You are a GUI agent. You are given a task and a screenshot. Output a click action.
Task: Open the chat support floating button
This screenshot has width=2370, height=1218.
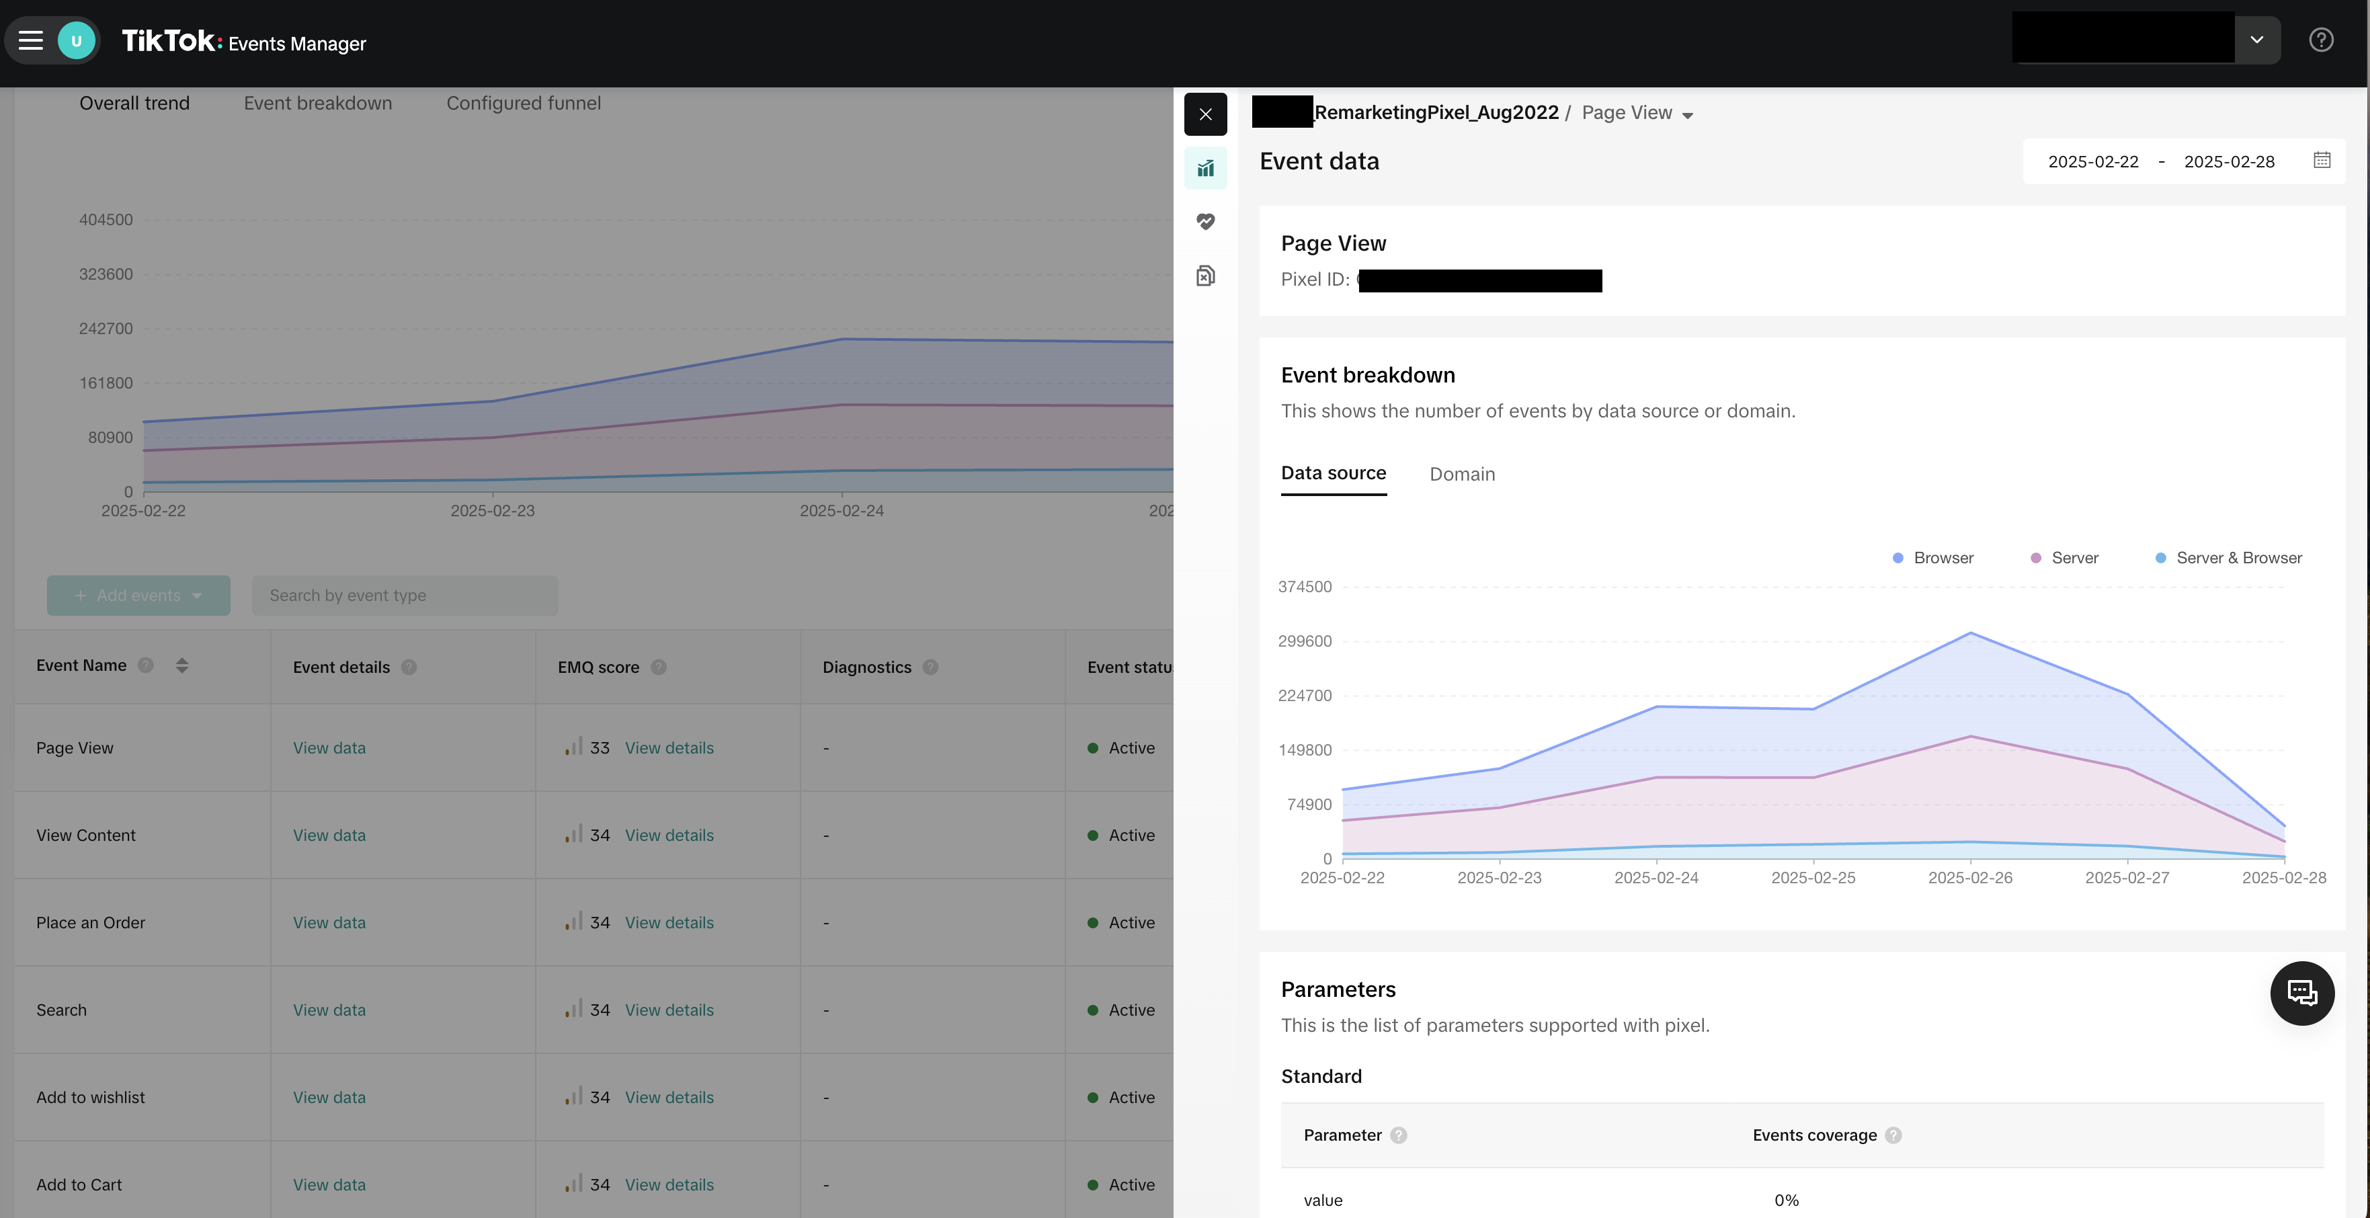pos(2302,993)
